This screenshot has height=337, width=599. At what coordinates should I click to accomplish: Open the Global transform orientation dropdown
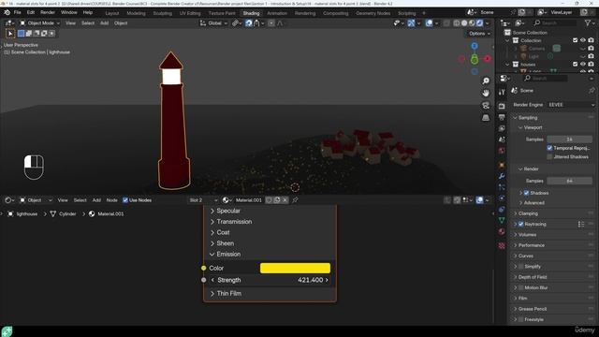tap(214, 23)
